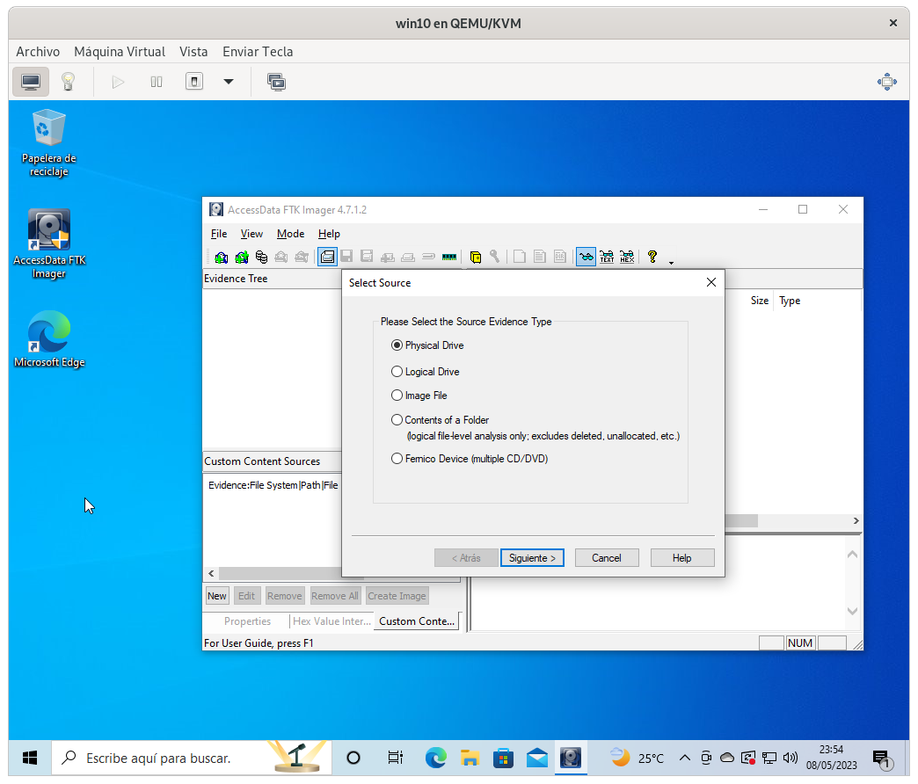Select the HEX view glasses icon
Image resolution: width=918 pixels, height=784 pixels.
tap(627, 258)
